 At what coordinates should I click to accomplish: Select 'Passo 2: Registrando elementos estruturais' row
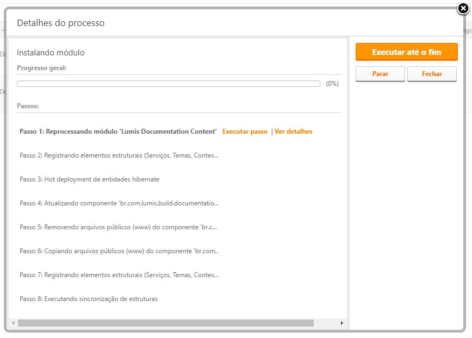[119, 155]
